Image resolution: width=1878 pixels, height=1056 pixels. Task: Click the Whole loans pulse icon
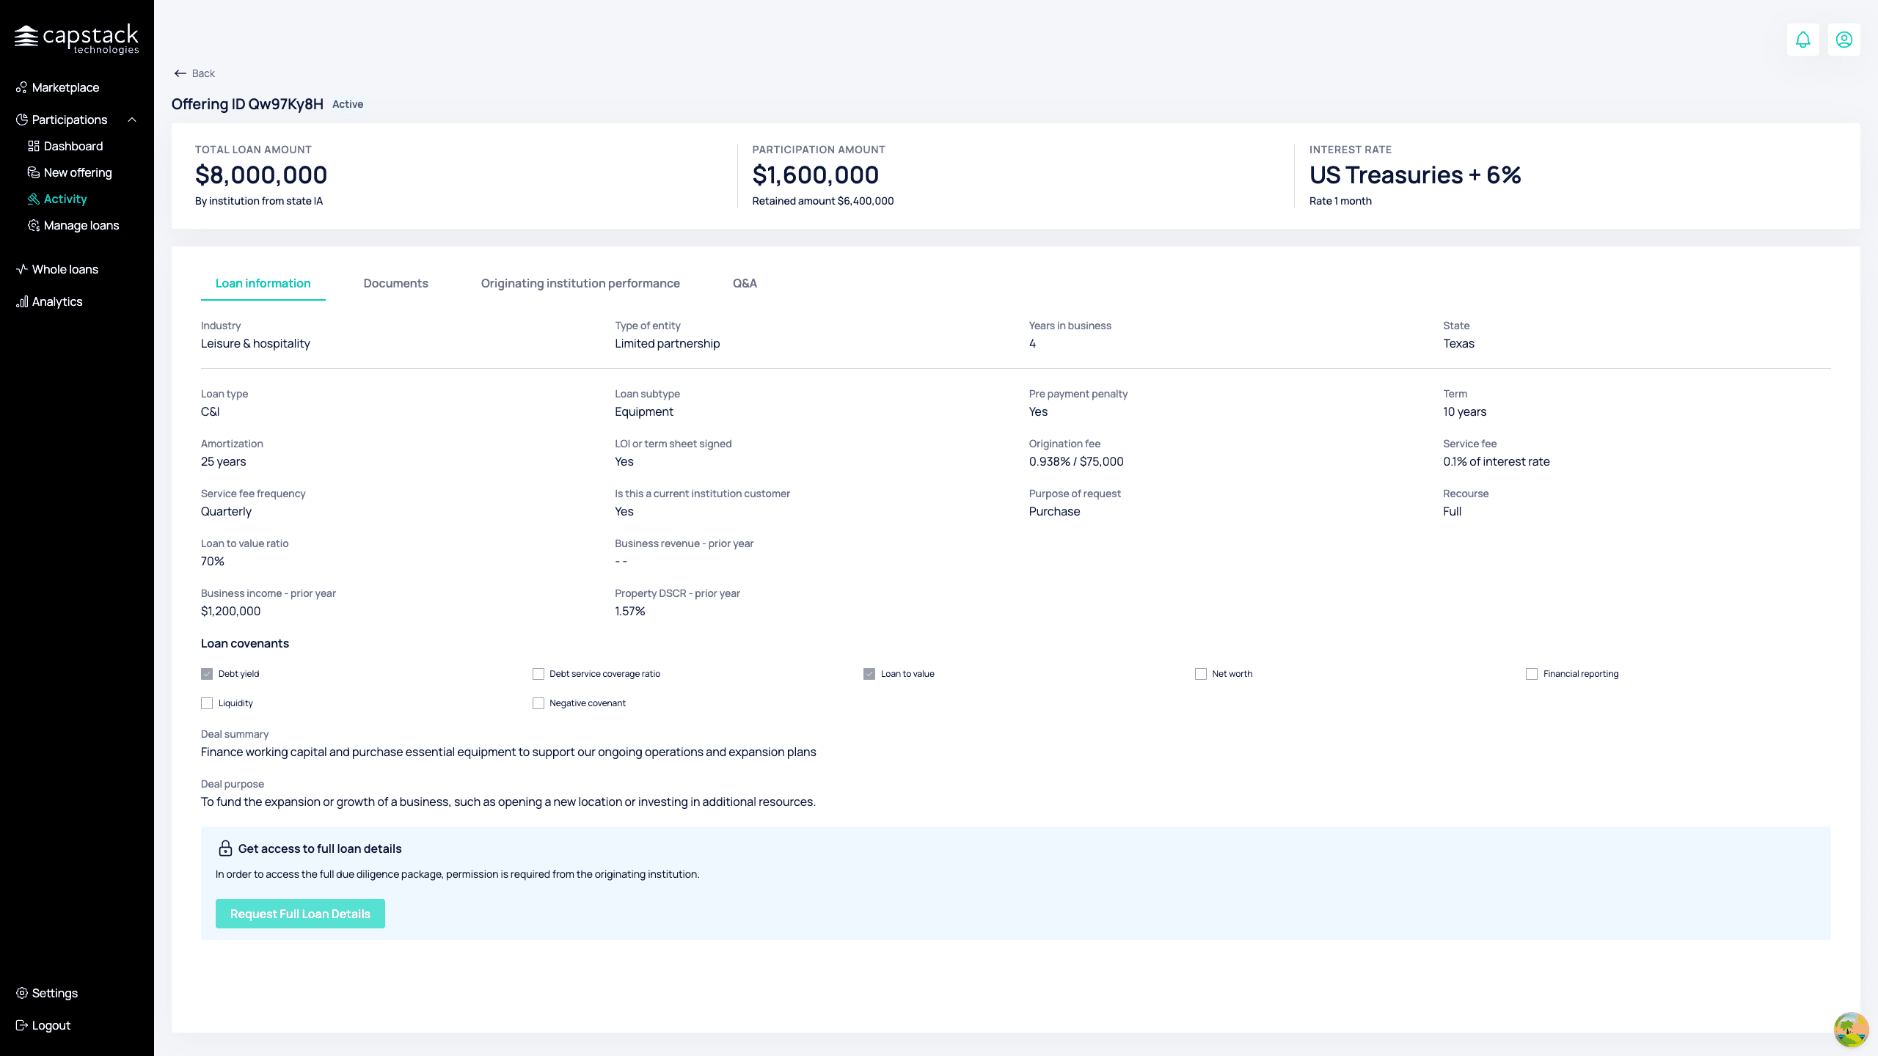[22, 269]
